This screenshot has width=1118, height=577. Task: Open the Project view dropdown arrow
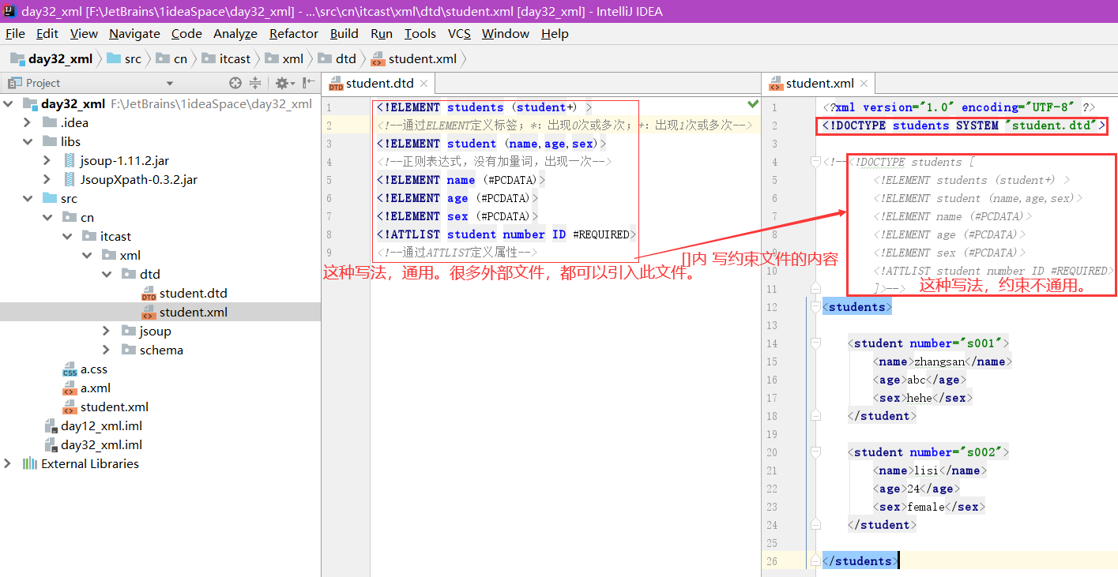(x=170, y=84)
